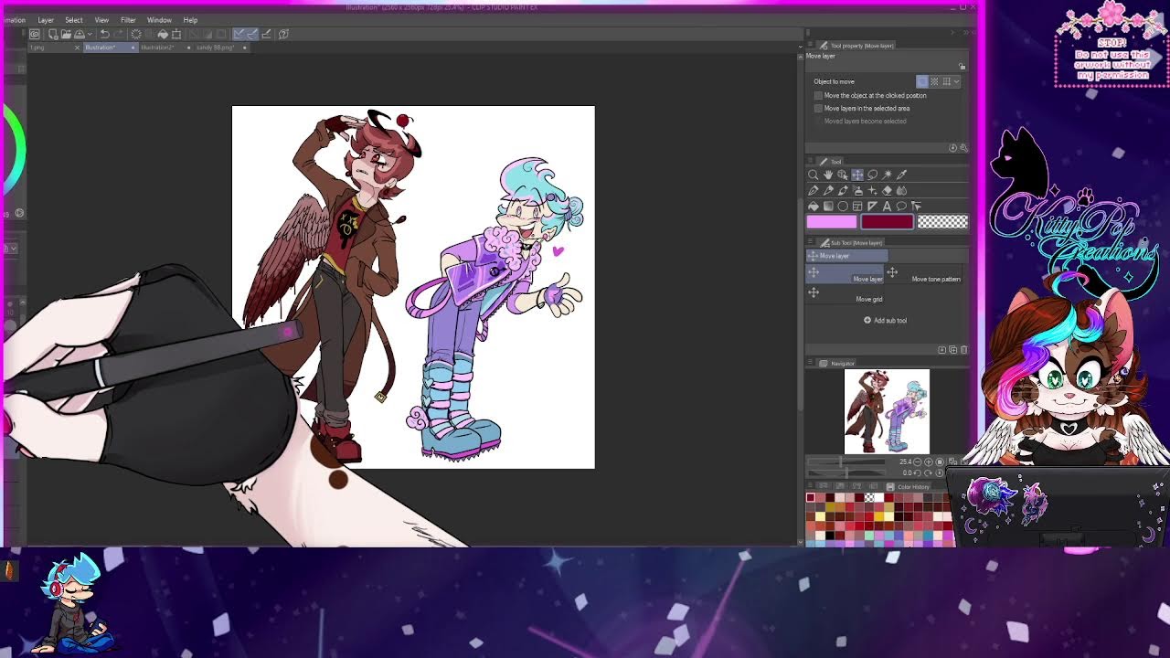
Task: Enable Move the object at clicked position
Action: [x=818, y=95]
